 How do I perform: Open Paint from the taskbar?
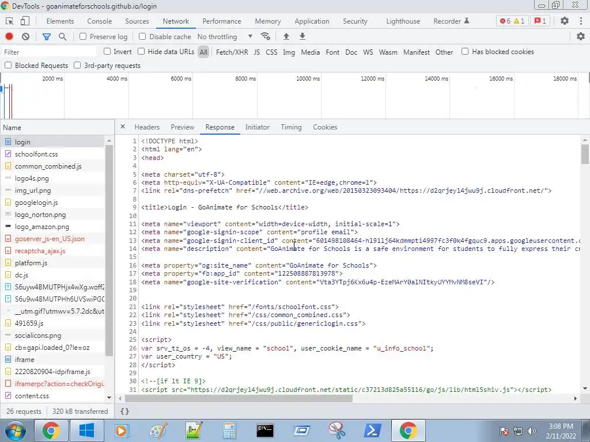click(x=158, y=430)
